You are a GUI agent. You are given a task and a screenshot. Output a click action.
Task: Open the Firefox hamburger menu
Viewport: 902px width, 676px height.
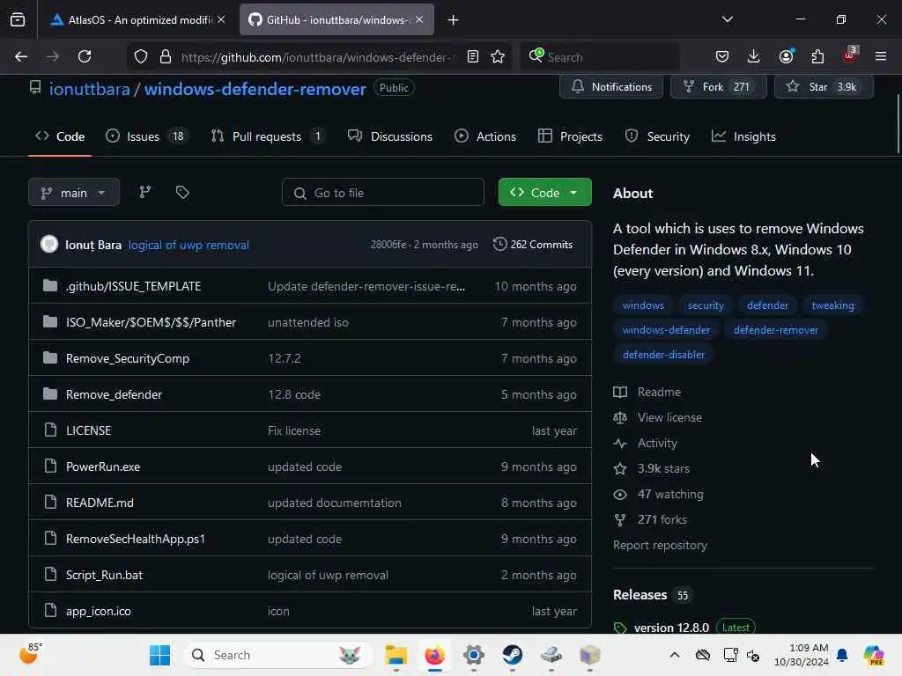881,56
